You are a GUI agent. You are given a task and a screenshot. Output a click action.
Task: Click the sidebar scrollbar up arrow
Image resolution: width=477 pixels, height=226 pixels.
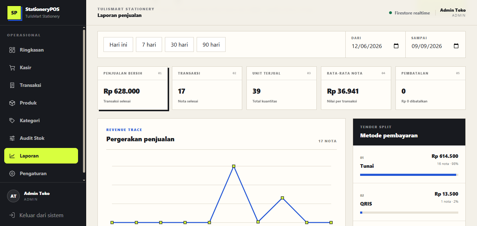pyautogui.click(x=84, y=27)
